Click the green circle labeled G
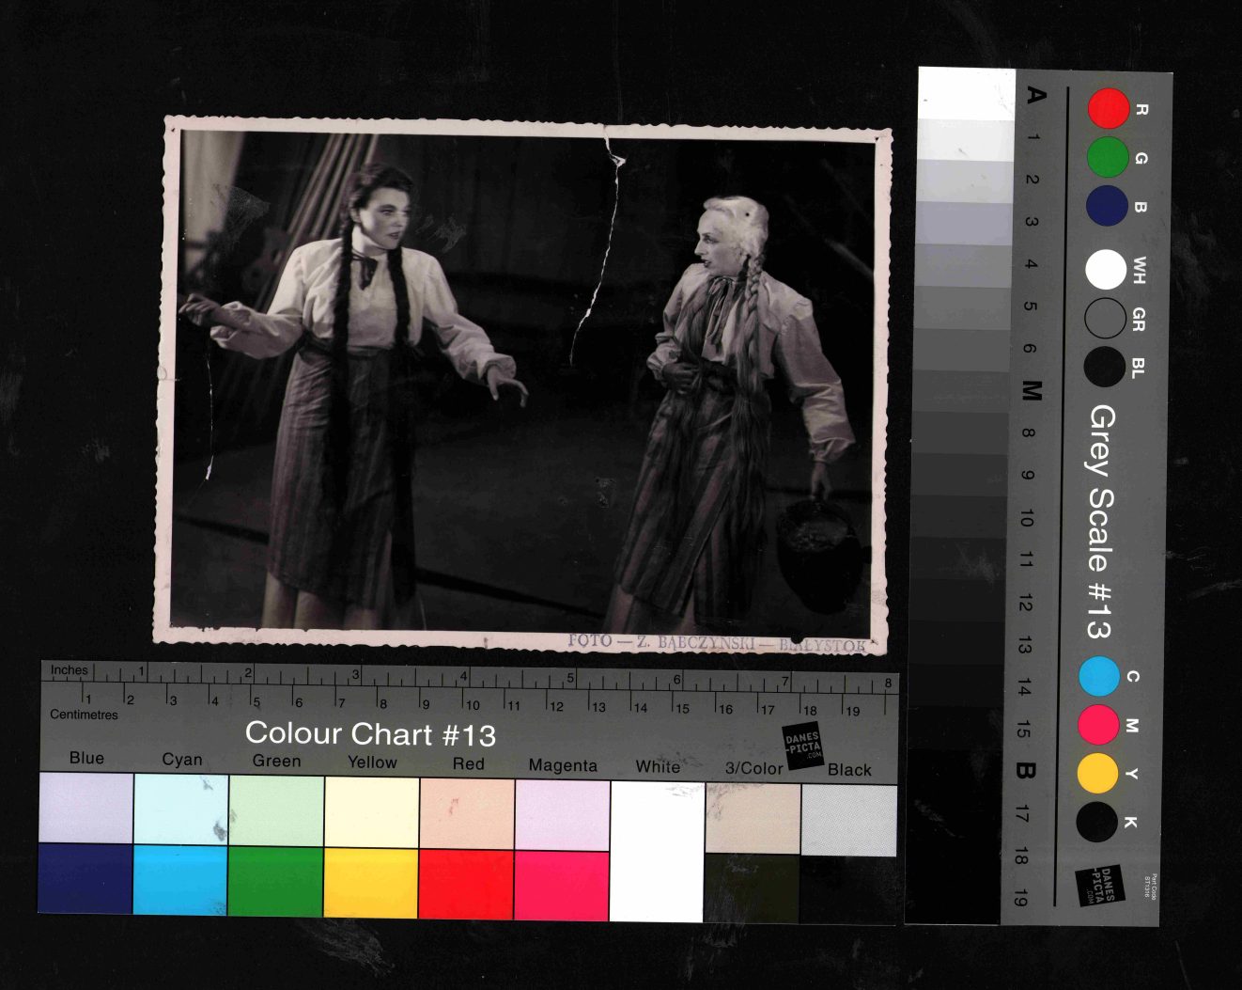 pyautogui.click(x=1108, y=157)
